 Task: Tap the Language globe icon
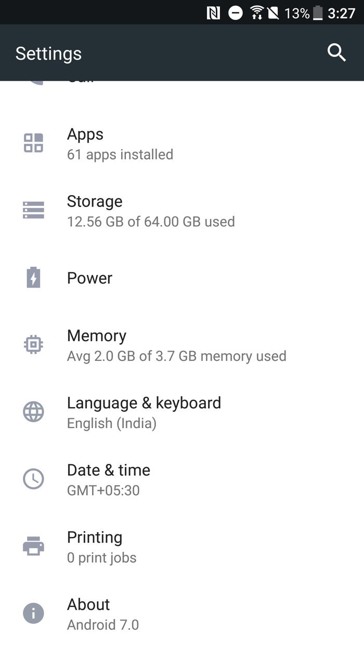point(34,411)
